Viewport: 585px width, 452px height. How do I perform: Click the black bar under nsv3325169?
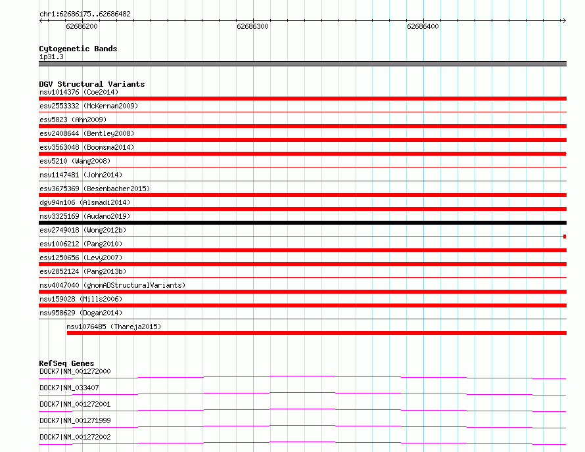302,223
